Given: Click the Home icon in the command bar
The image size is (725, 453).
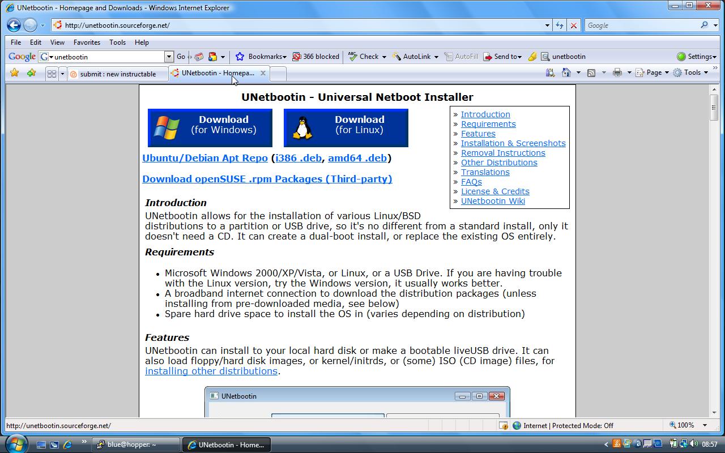Looking at the screenshot, I should pos(566,72).
